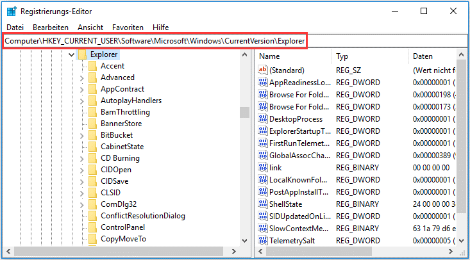Expand the Advanced key

82,78
